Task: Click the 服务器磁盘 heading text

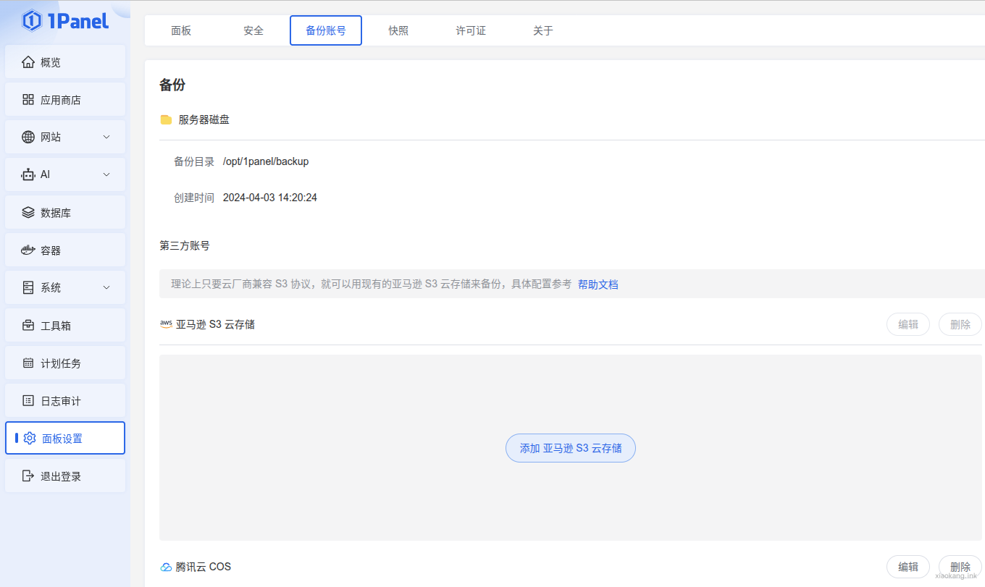Action: click(x=204, y=119)
